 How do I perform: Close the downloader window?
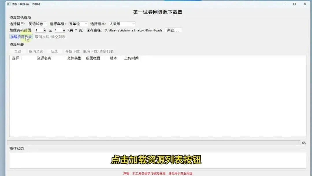click(305, 4)
